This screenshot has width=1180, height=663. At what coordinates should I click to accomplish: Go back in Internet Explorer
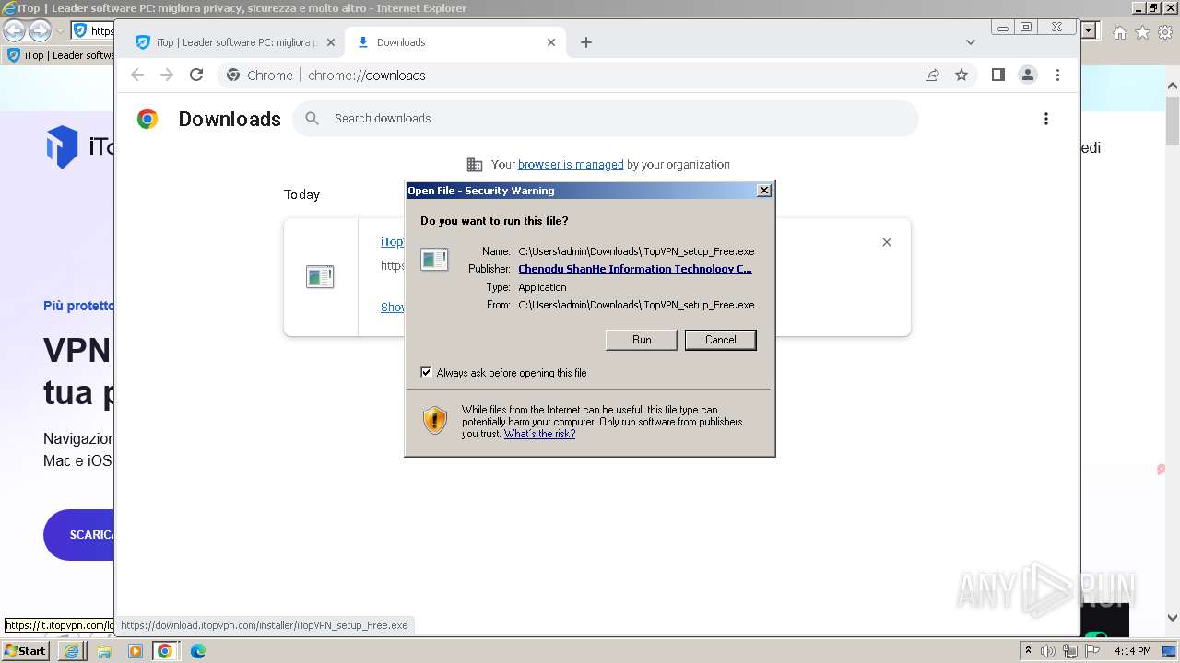click(14, 30)
